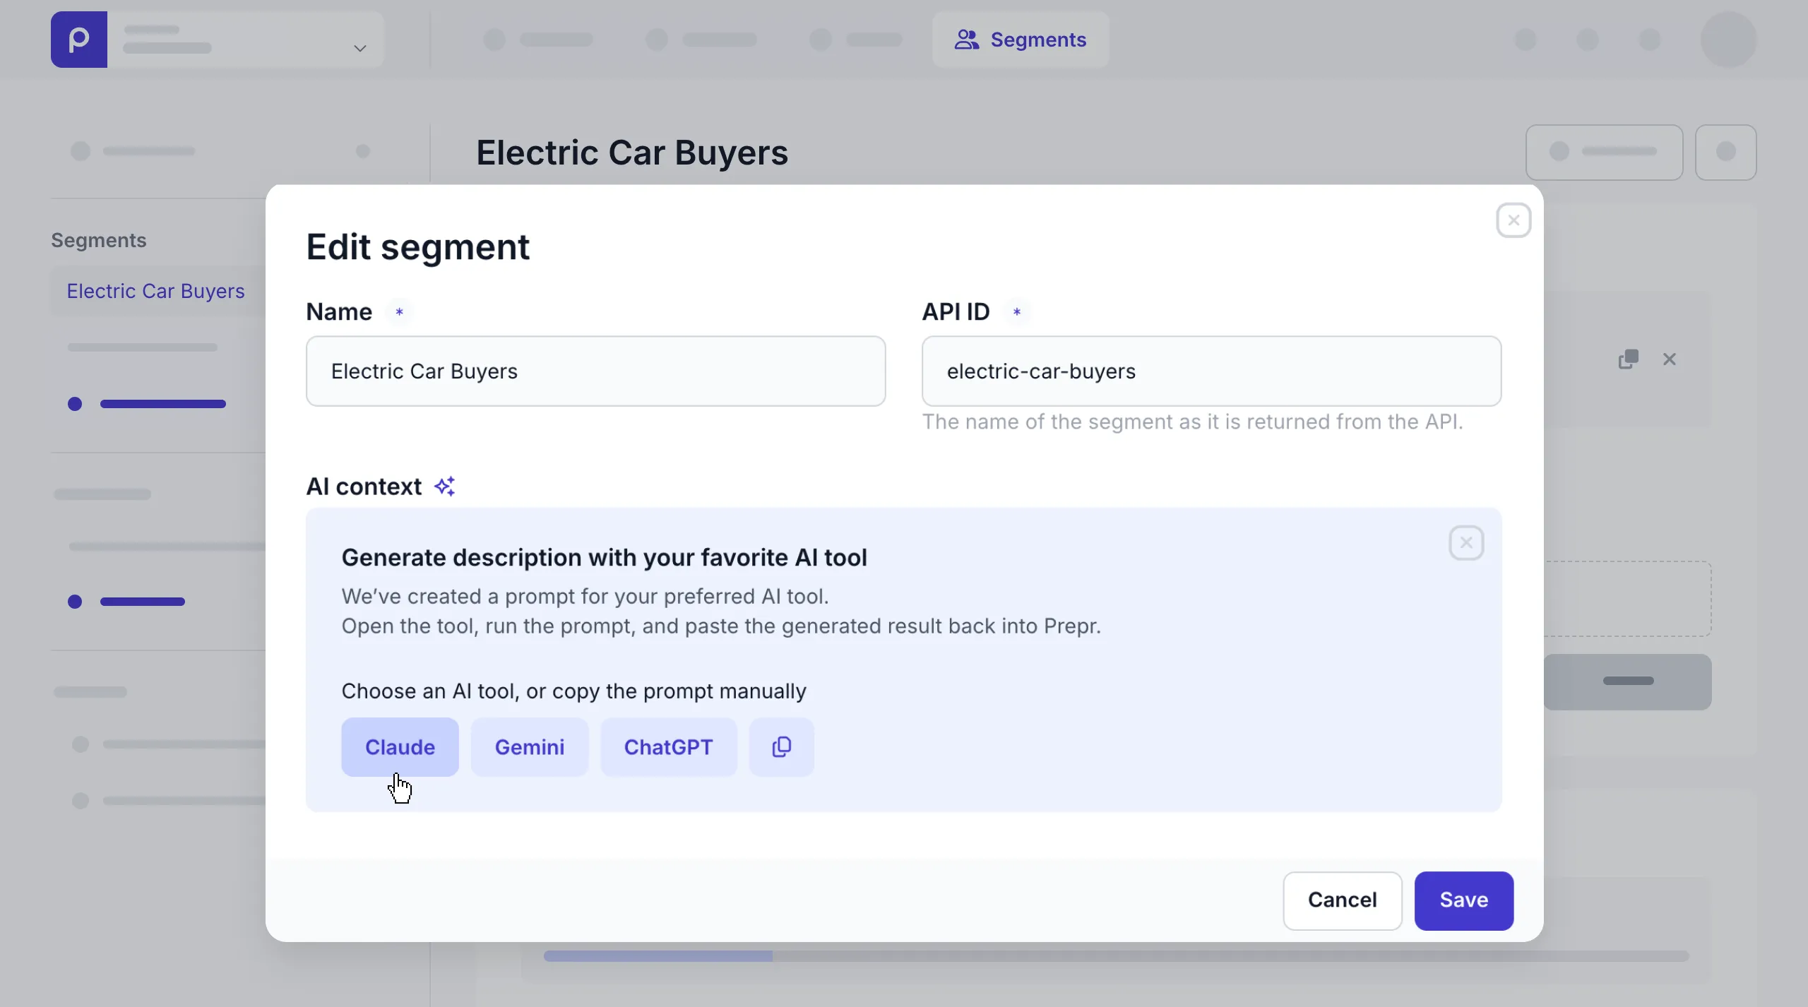Click the Prepr logo icon
Image resolution: width=1808 pixels, height=1007 pixels.
click(79, 40)
